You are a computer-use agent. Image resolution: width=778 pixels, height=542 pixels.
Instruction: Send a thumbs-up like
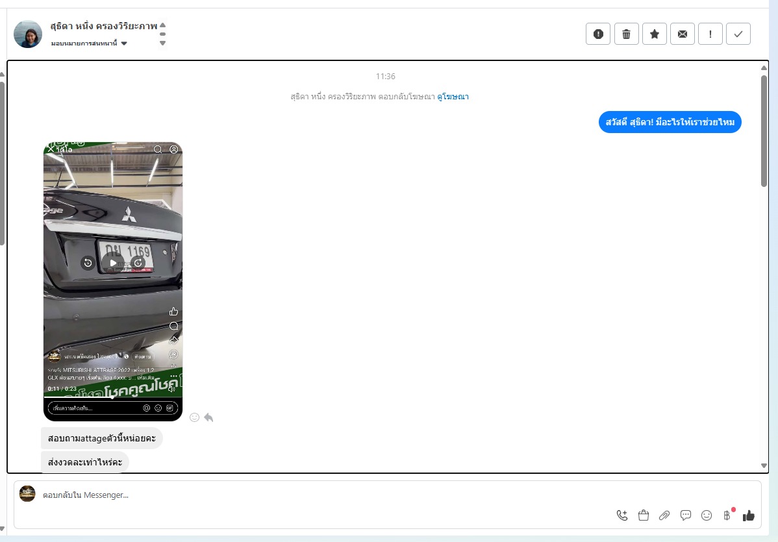[x=749, y=515]
